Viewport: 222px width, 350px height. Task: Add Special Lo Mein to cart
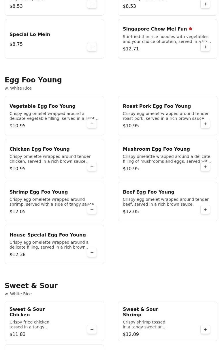coord(92,47)
